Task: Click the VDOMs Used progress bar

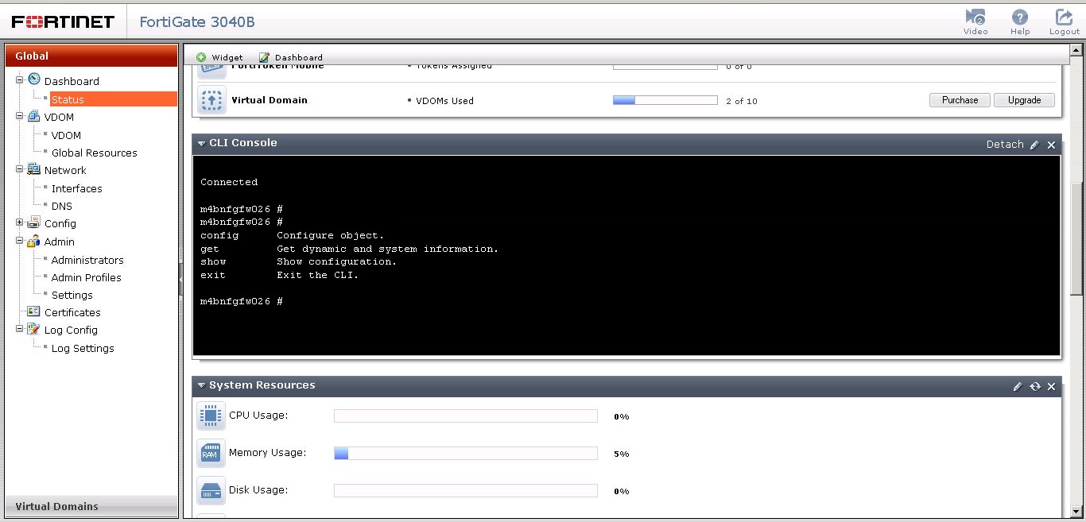Action: 665,99
